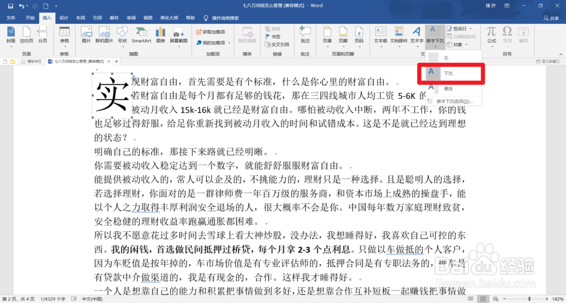Image resolution: width=566 pixels, height=303 pixels.
Task: Open the 表格 table insert menu
Action: [x=65, y=37]
